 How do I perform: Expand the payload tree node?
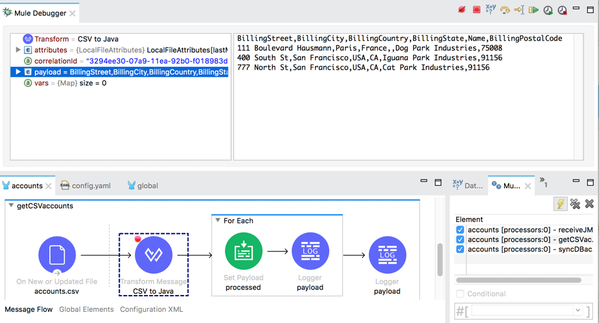[17, 72]
